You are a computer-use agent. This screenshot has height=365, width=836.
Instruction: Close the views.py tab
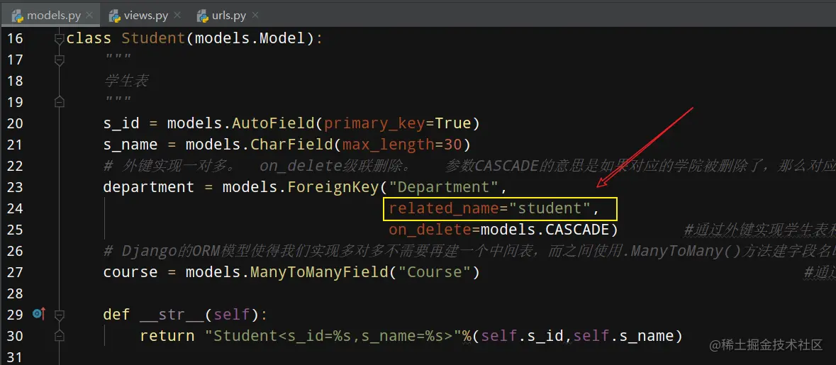point(177,16)
